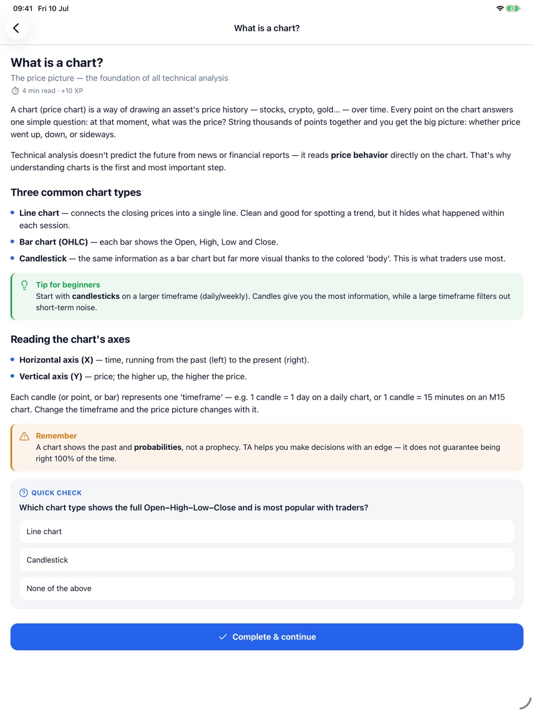The height and width of the screenshot is (712, 534).
Task: Click the Tip for beginners heading
Action: (68, 285)
